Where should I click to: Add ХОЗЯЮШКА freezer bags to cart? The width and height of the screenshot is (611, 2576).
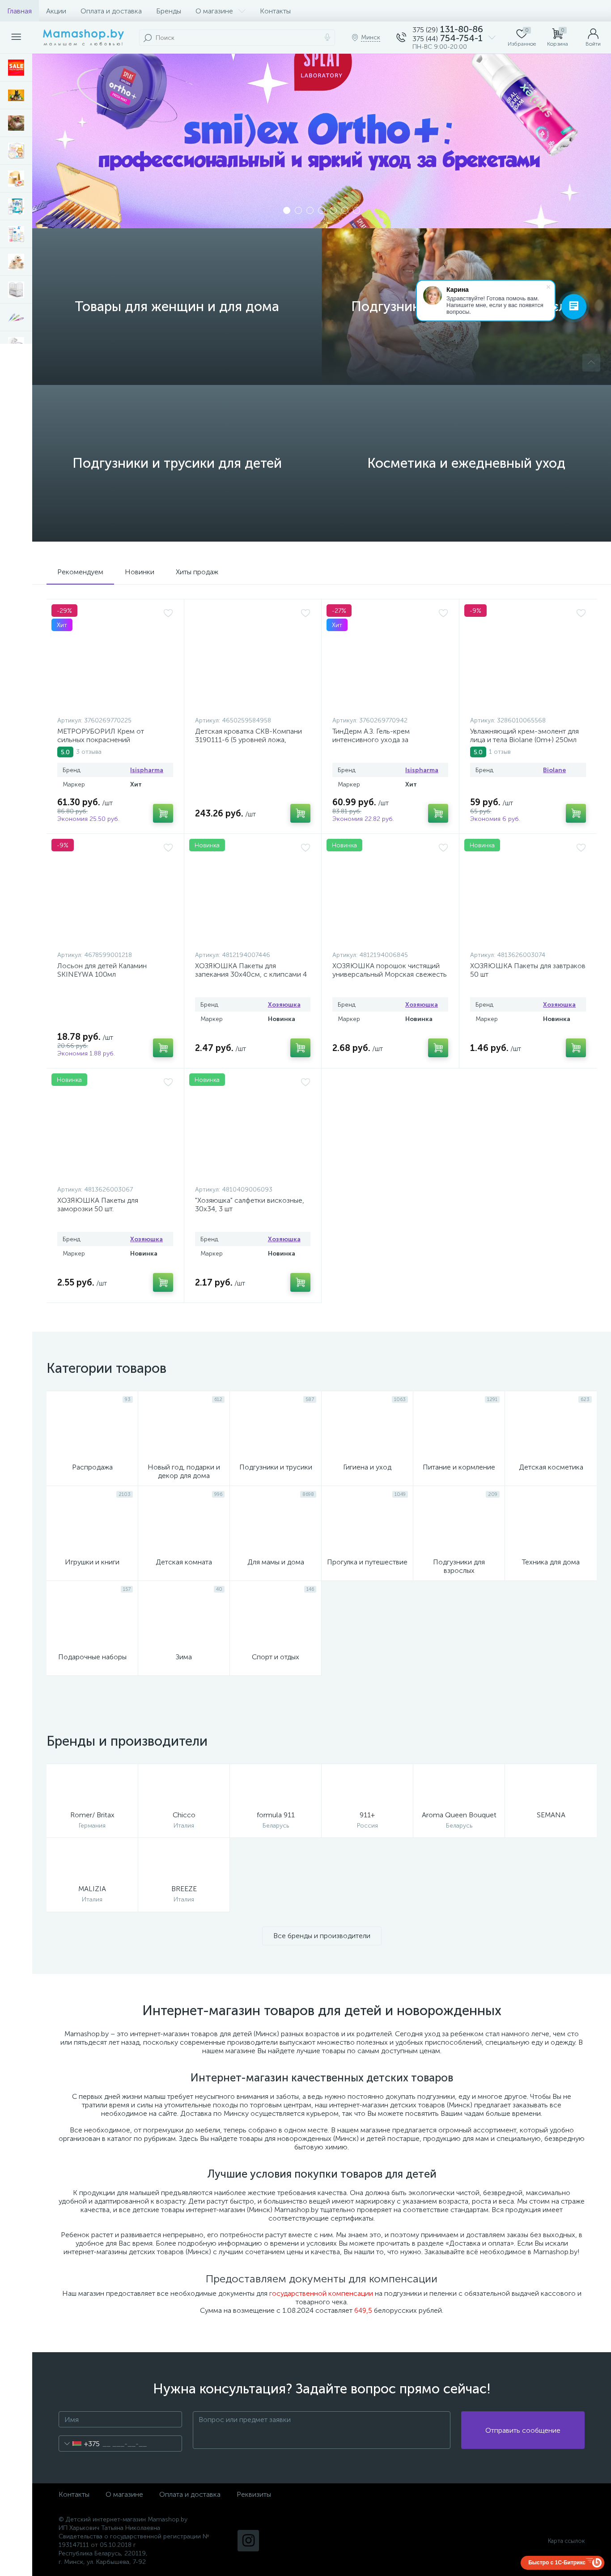(163, 1282)
